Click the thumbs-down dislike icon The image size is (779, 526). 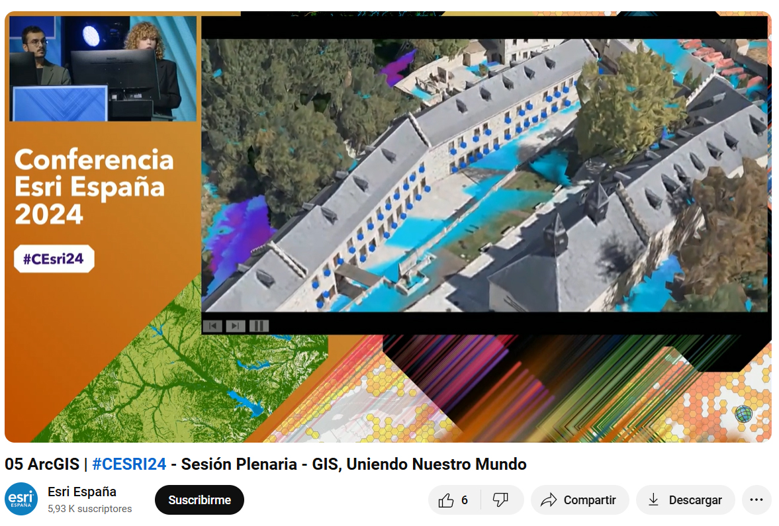[x=500, y=500]
